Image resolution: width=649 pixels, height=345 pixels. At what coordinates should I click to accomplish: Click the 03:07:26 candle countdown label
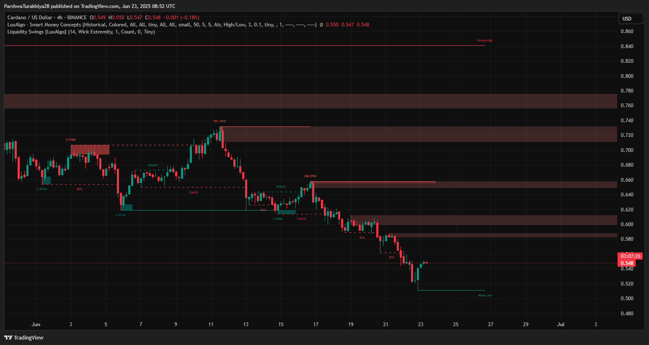(x=630, y=256)
